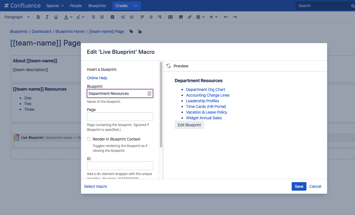The height and width of the screenshot is (215, 355).
Task: Insert a bullet list
Action: [x=93, y=17]
